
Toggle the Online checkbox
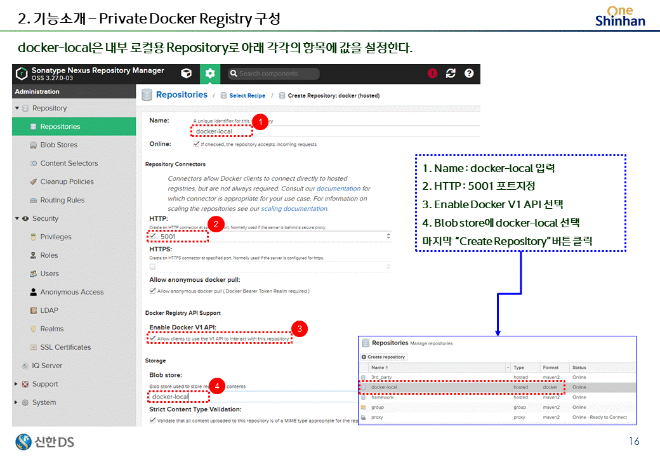196,144
